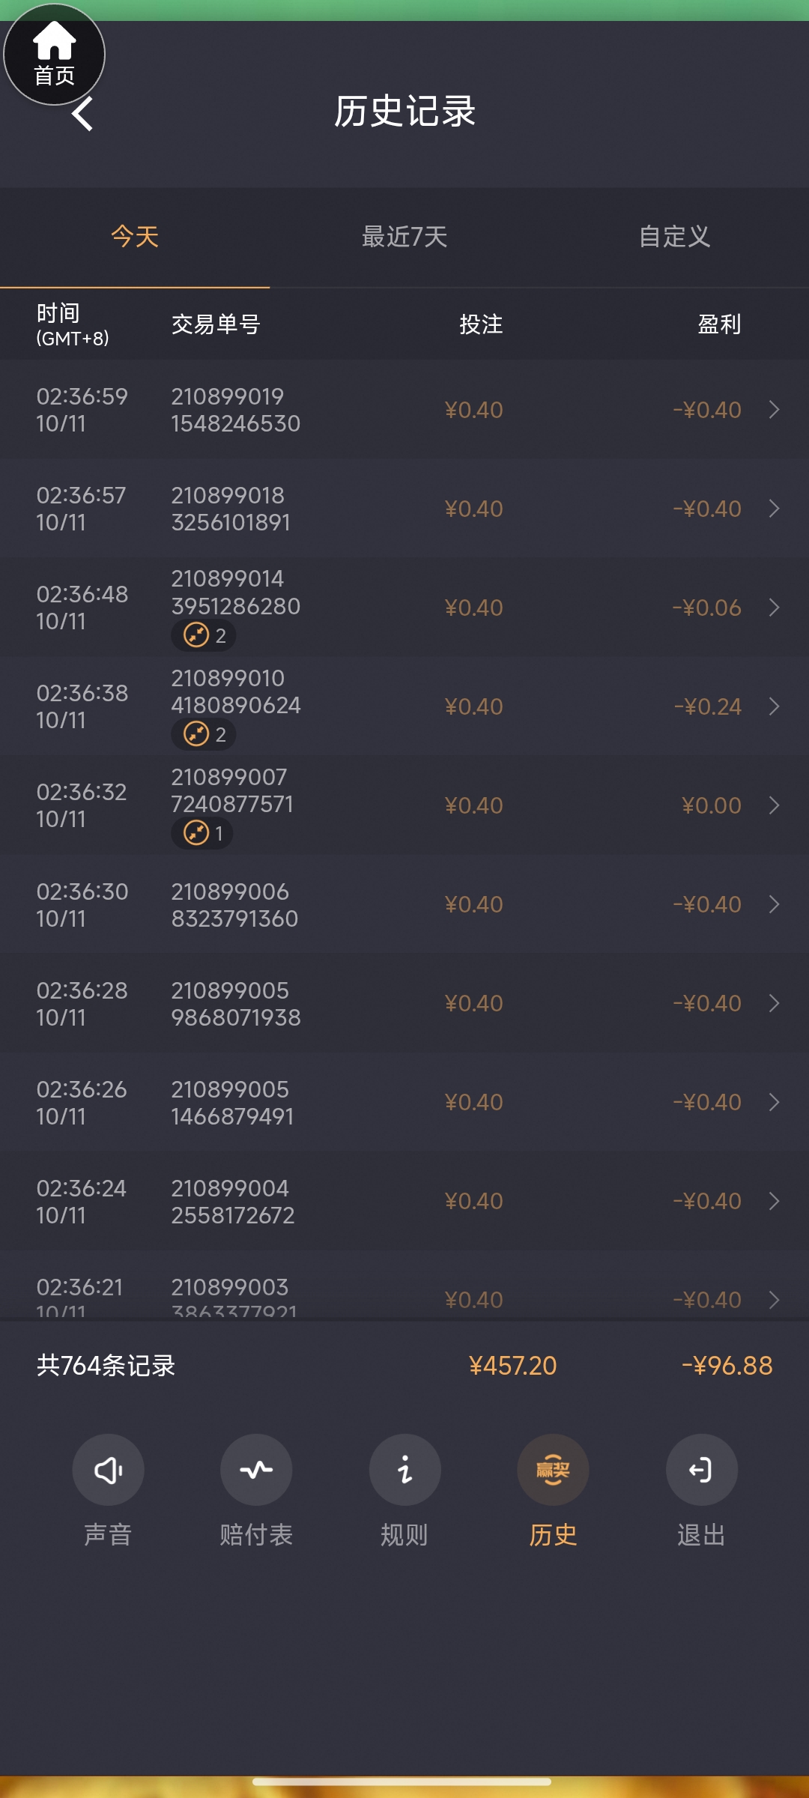Open the 赔付表 paytable icon

pyautogui.click(x=256, y=1470)
